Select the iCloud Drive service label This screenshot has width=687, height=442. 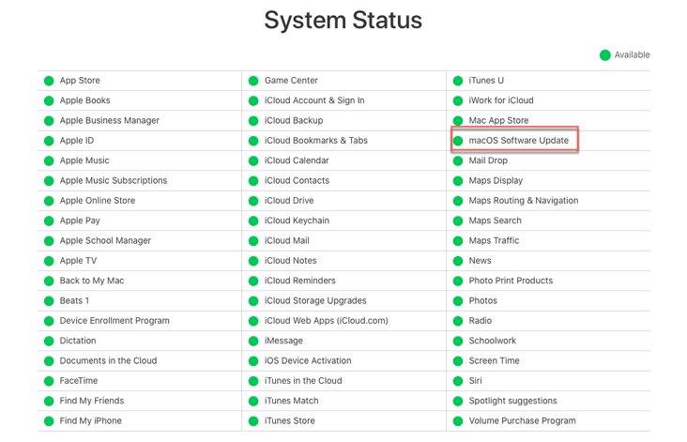click(289, 201)
